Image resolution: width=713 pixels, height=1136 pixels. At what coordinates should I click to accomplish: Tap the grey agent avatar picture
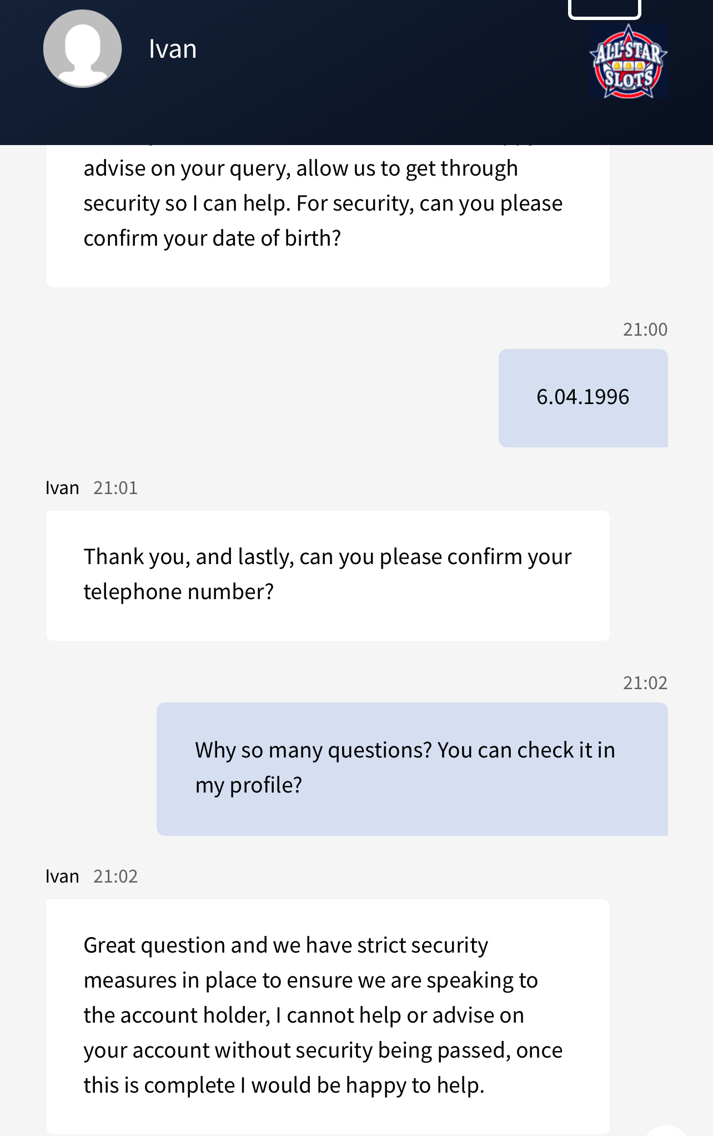pyautogui.click(x=83, y=49)
